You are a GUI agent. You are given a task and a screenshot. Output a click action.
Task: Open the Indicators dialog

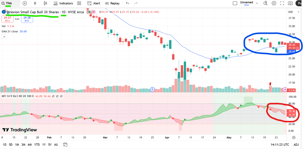[x=63, y=3]
